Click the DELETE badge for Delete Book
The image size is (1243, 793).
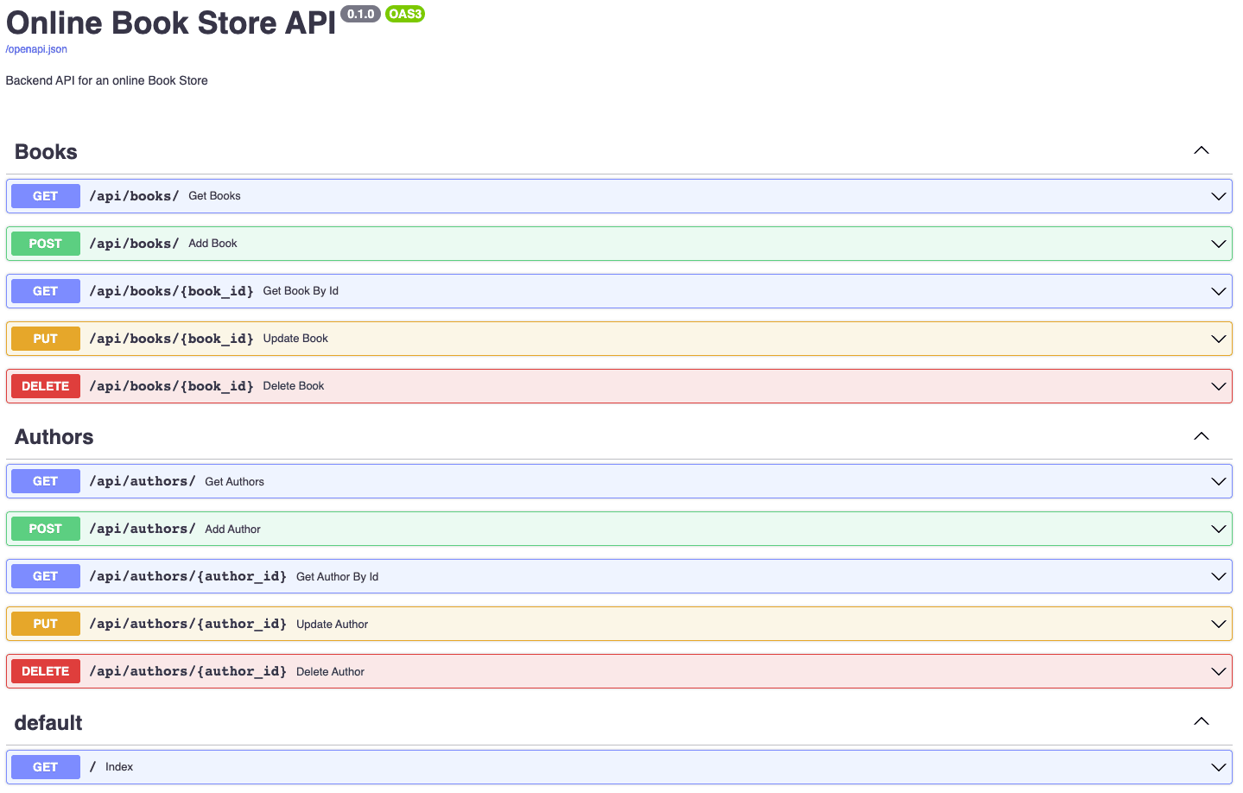click(x=46, y=386)
